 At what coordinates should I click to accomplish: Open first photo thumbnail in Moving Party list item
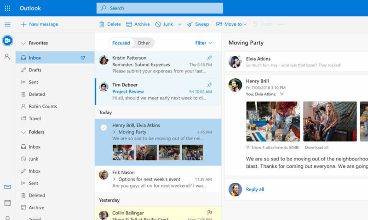[123, 153]
